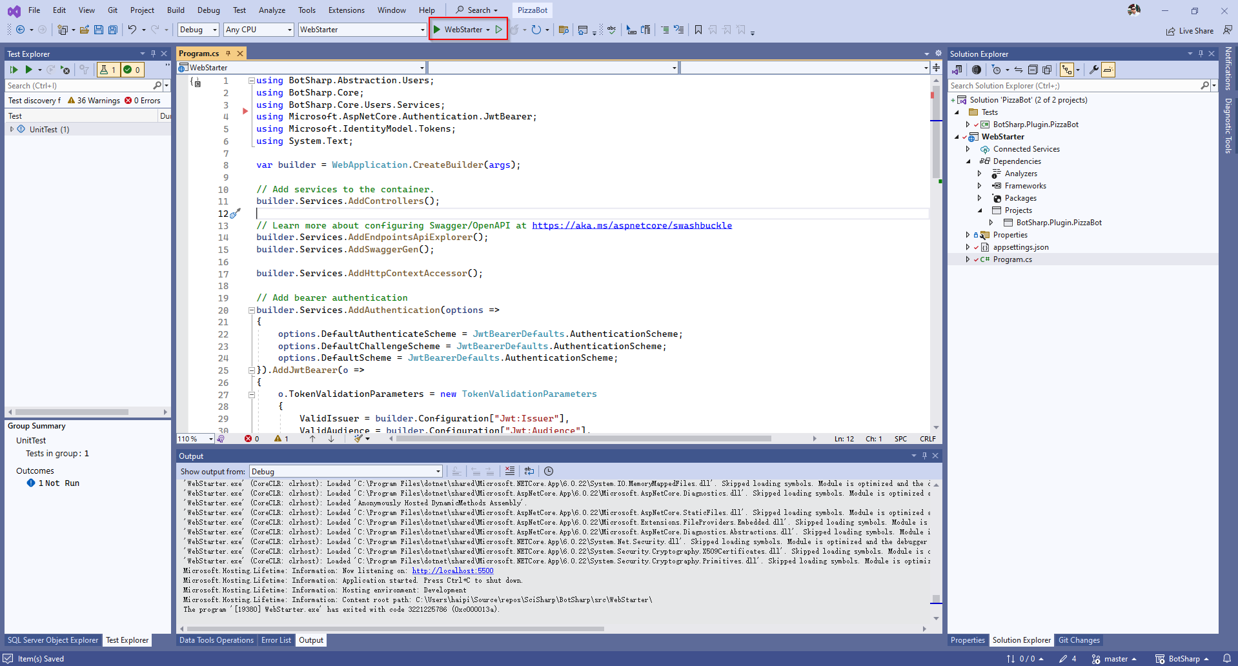Open the Extensions menu

click(347, 10)
